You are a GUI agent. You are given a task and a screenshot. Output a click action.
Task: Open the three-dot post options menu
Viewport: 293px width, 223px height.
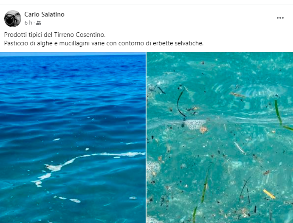(x=280, y=18)
